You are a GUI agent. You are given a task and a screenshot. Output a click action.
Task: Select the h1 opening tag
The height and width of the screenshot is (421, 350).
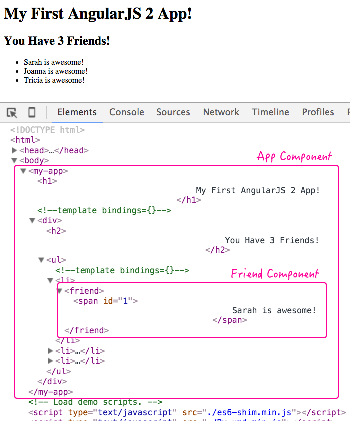[x=47, y=181]
